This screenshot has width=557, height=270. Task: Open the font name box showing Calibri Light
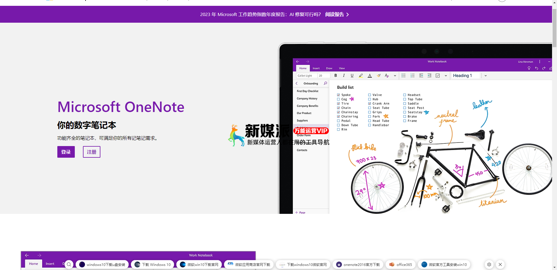(x=306, y=76)
